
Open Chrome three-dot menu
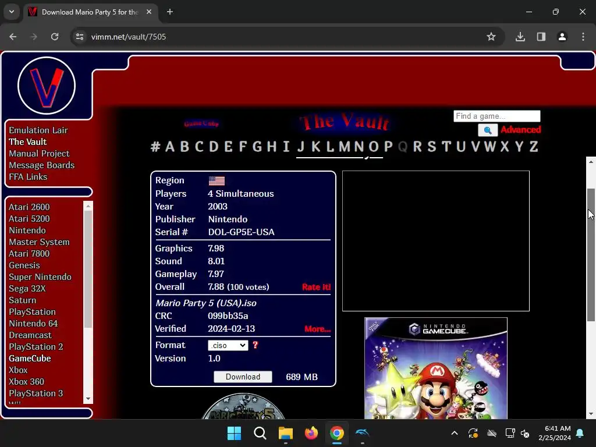[x=583, y=37]
